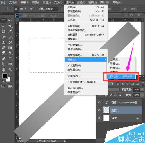Click the 羽化 feather input field
The height and width of the screenshot is (143, 145).
(x=52, y=9)
